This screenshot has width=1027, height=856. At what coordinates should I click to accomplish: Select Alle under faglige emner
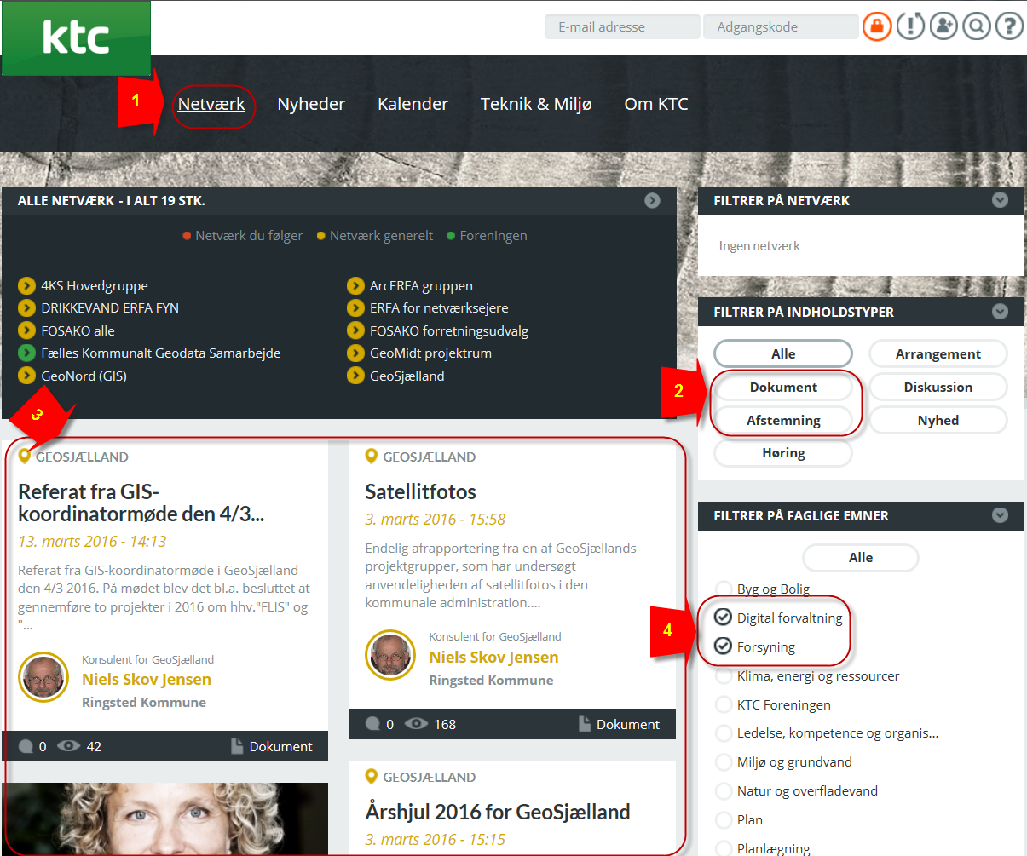861,557
